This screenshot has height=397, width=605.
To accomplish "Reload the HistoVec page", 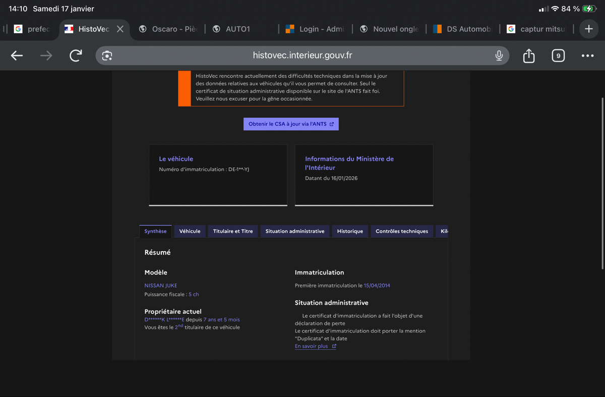I will point(76,55).
